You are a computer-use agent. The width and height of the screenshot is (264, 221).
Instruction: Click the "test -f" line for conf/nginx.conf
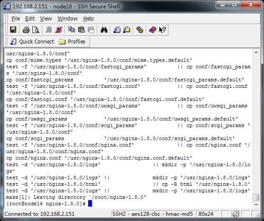[128, 145]
